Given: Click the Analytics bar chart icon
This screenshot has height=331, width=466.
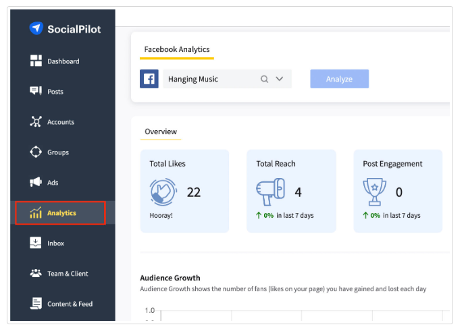Looking at the screenshot, I should coord(36,212).
